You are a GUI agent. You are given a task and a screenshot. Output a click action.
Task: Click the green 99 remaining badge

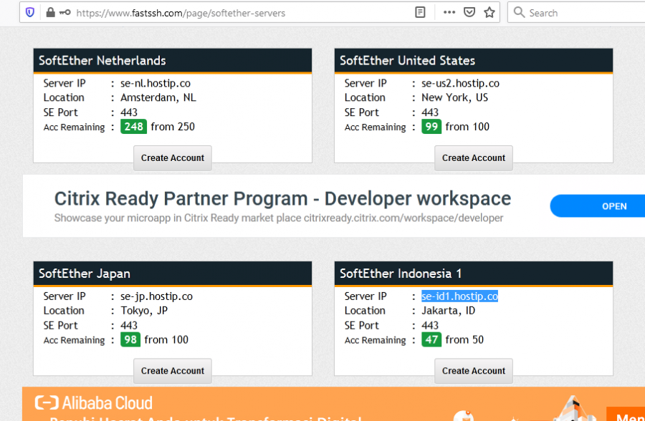pyautogui.click(x=431, y=127)
